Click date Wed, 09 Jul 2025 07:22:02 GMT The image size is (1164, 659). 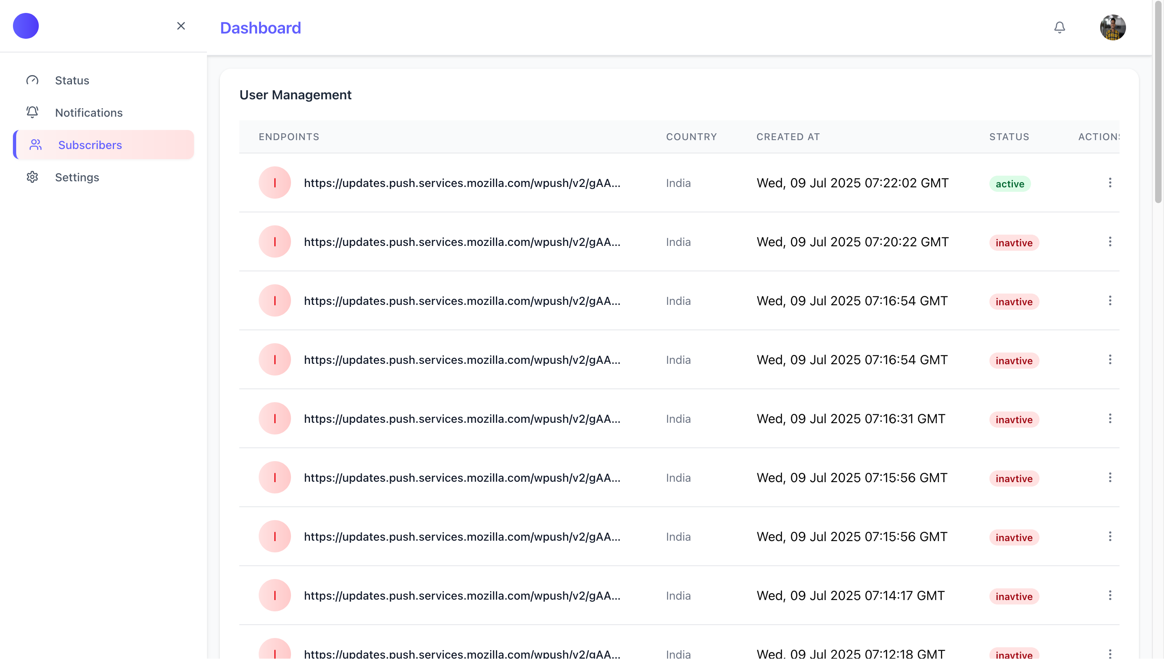point(852,183)
